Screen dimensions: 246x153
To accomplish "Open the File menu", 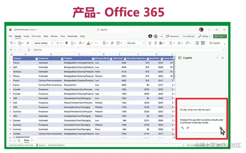I will pyautogui.click(x=11, y=36).
